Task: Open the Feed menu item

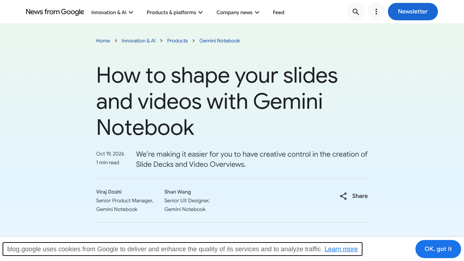Action: click(x=278, y=12)
